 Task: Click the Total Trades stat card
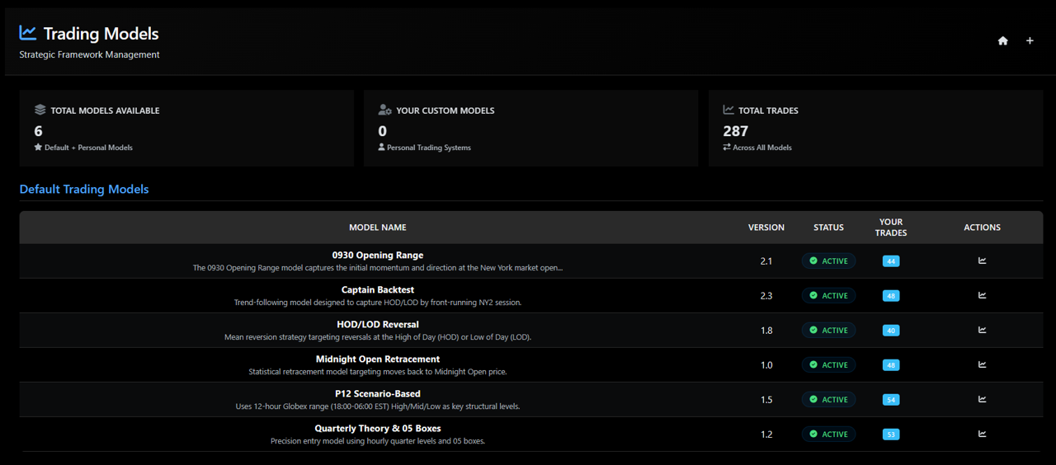click(x=875, y=129)
